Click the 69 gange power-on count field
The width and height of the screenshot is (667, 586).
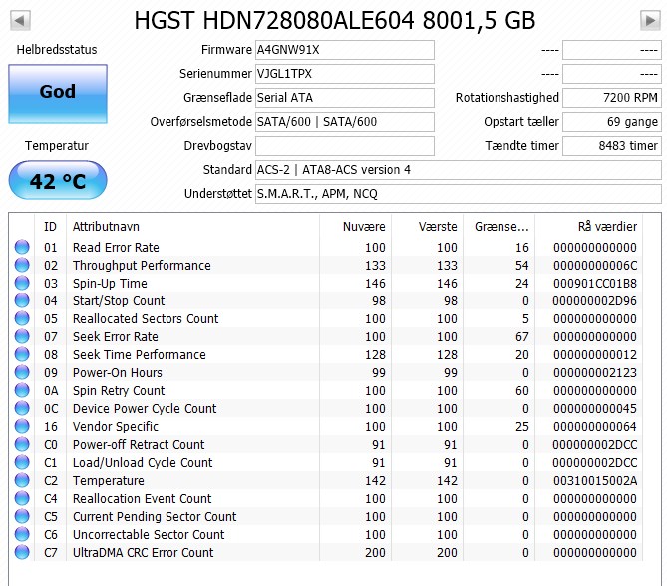(612, 122)
